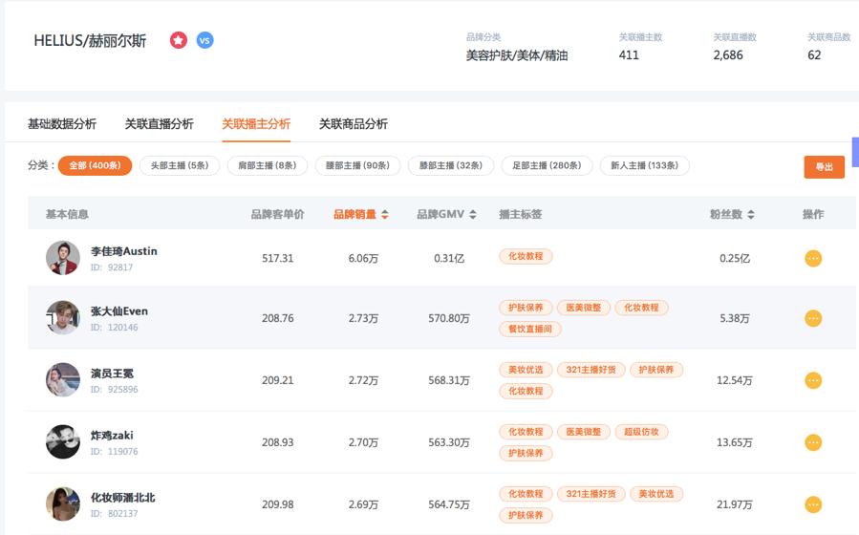Click the blue VS compare icon
The image size is (859, 535).
[x=204, y=40]
